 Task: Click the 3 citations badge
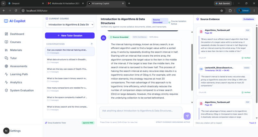click(x=248, y=19)
